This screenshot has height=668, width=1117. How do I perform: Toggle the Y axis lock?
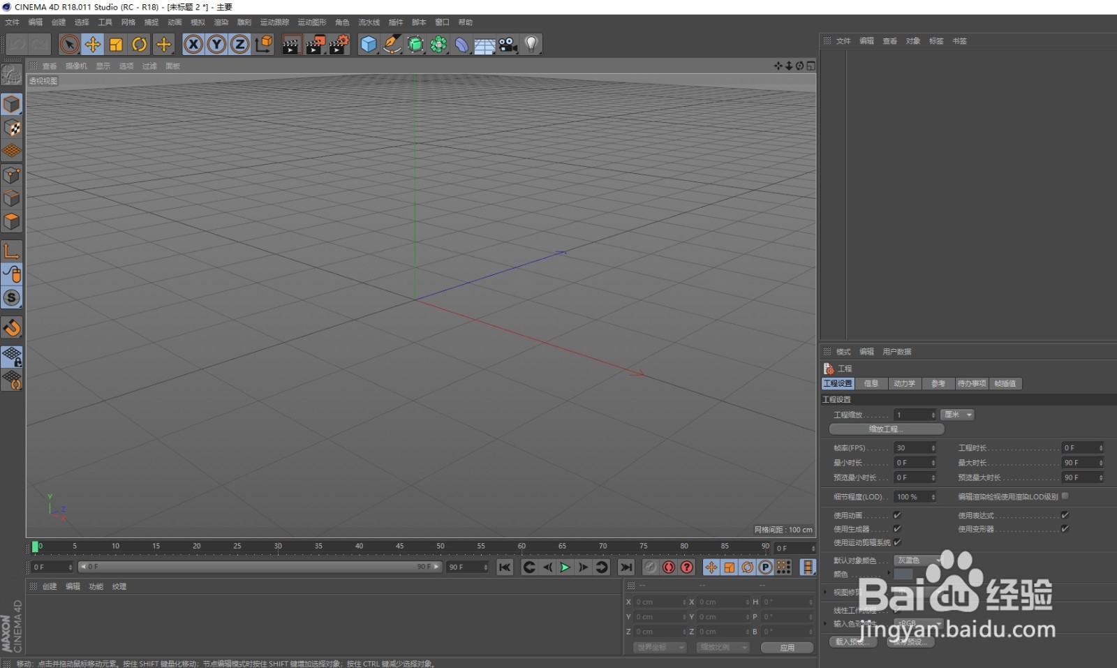click(217, 45)
